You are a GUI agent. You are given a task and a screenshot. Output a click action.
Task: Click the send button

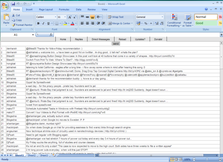pyautogui.click(x=116, y=44)
